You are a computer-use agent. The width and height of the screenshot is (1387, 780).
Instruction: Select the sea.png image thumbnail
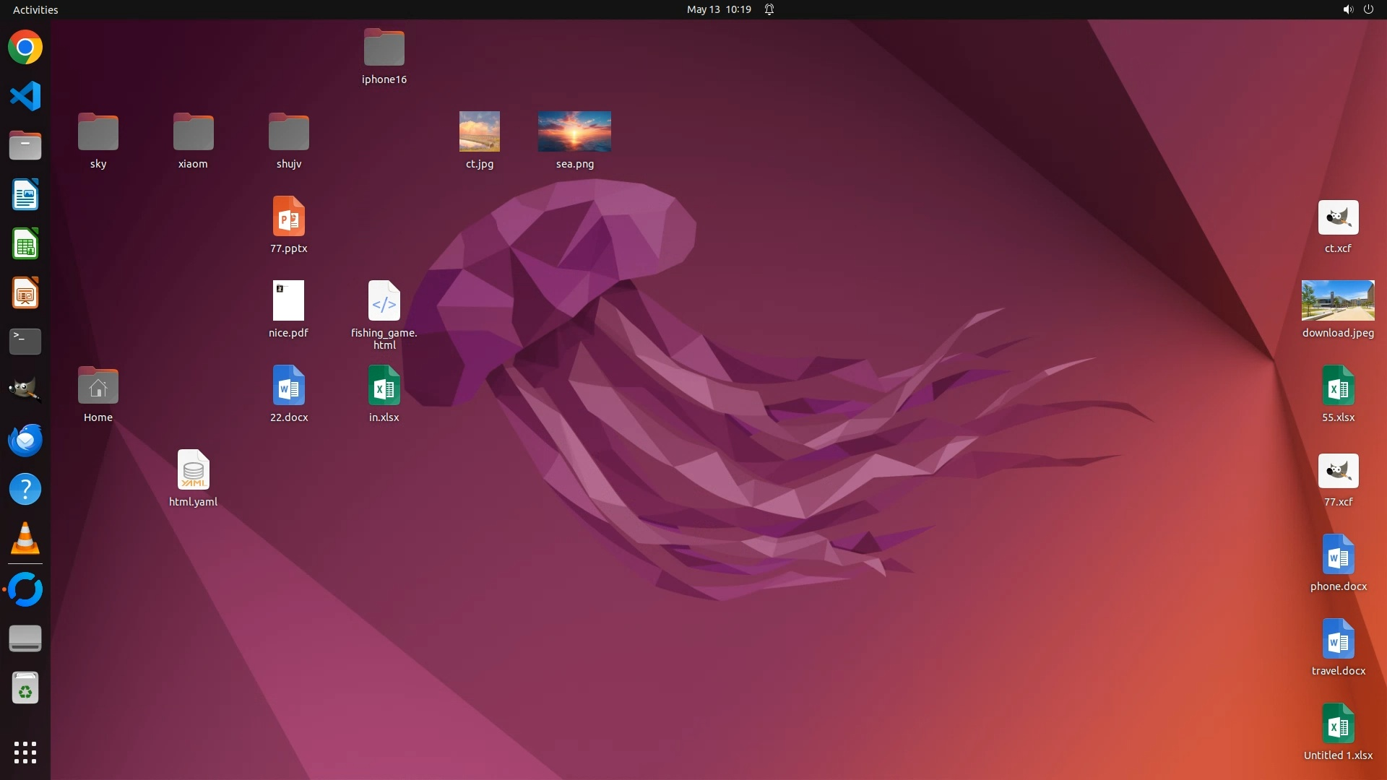(x=574, y=131)
